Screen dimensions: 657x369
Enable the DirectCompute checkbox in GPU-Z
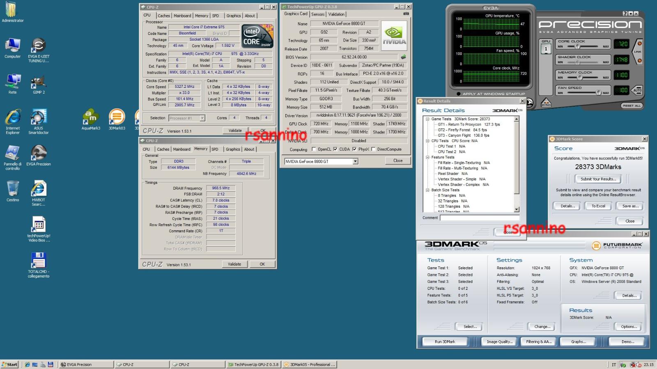pyautogui.click(x=373, y=149)
